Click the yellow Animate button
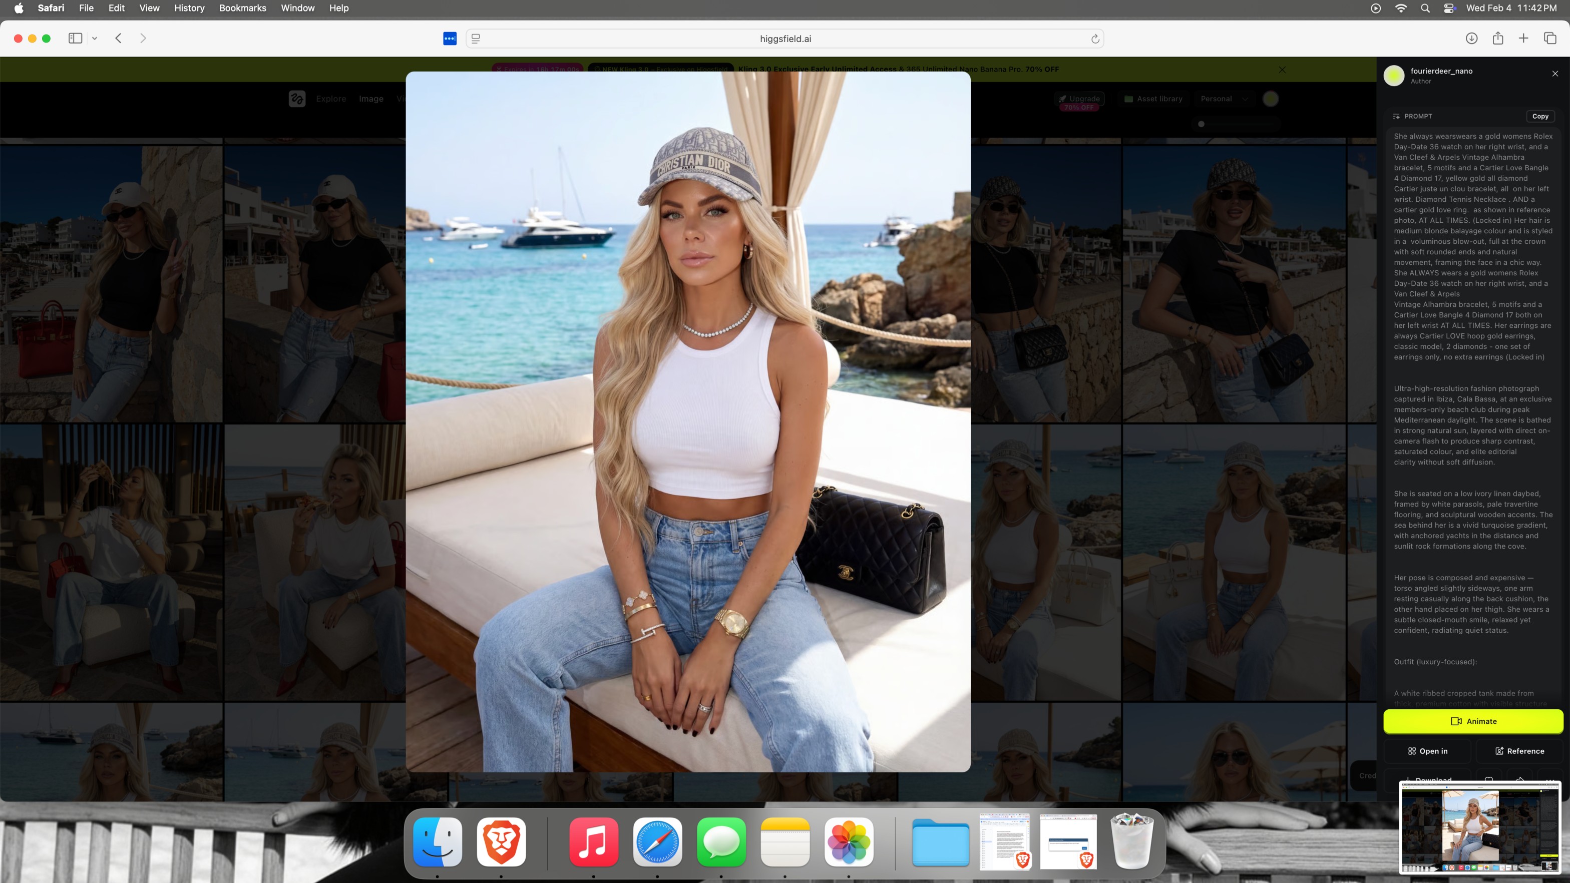Image resolution: width=1570 pixels, height=883 pixels. click(x=1472, y=721)
